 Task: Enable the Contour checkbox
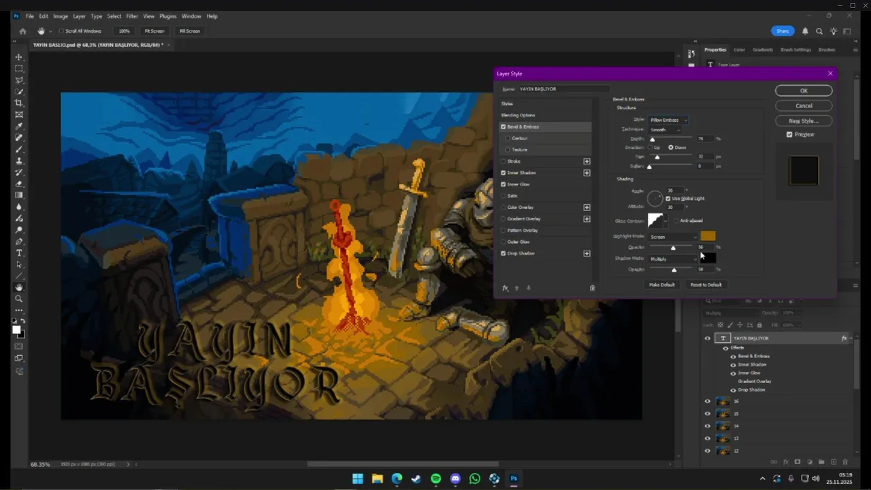pos(508,138)
